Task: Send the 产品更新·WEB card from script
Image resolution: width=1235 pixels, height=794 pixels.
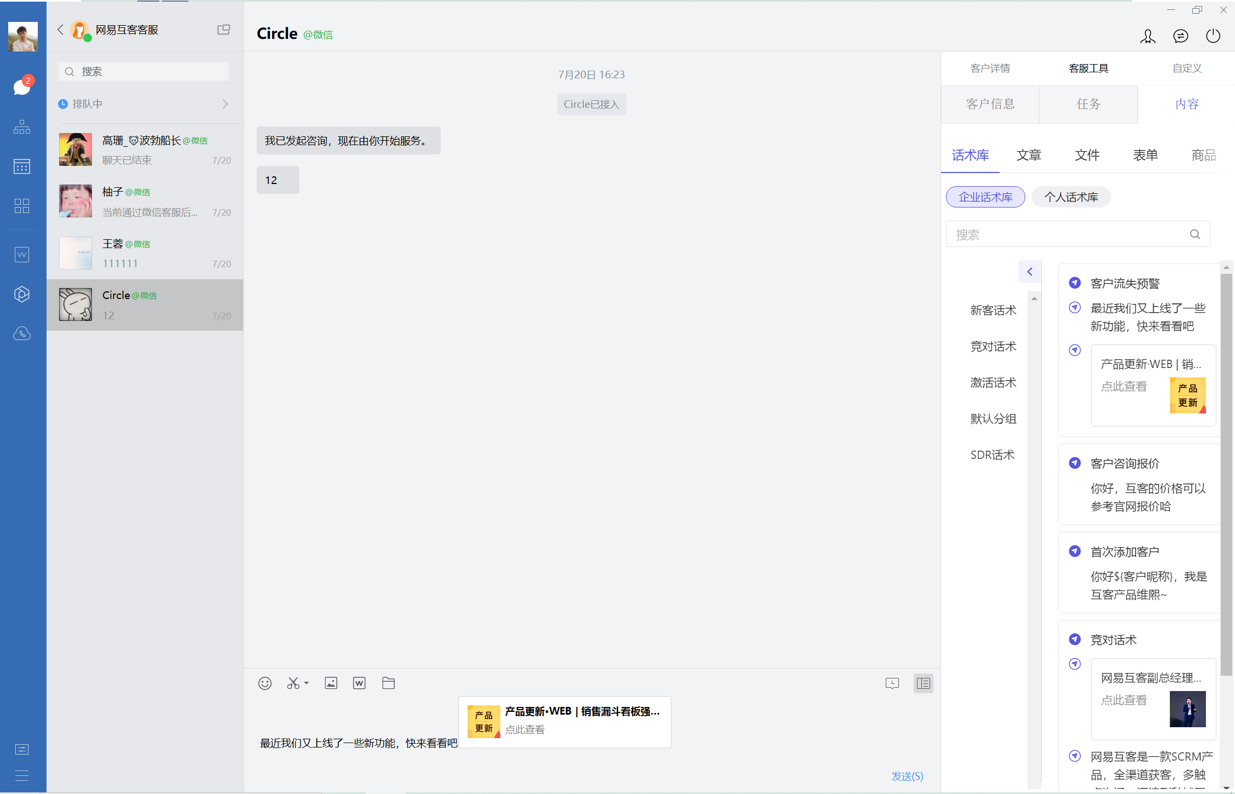Action: tap(1075, 350)
